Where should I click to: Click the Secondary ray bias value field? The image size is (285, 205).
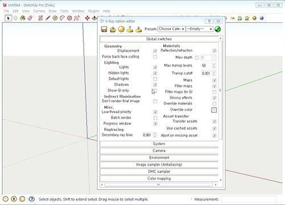pyautogui.click(x=148, y=135)
